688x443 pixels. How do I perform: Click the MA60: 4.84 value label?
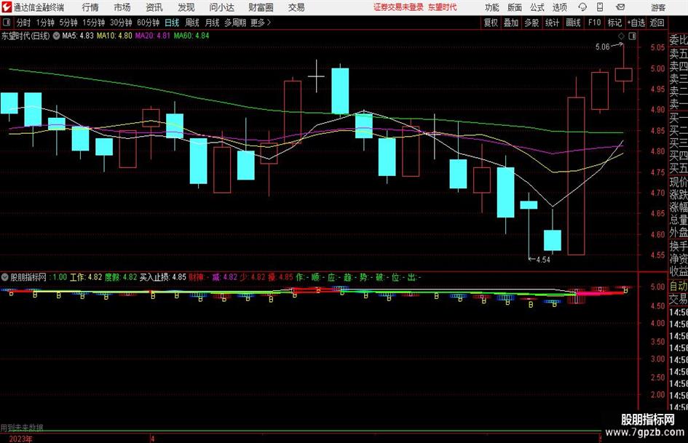(x=191, y=36)
